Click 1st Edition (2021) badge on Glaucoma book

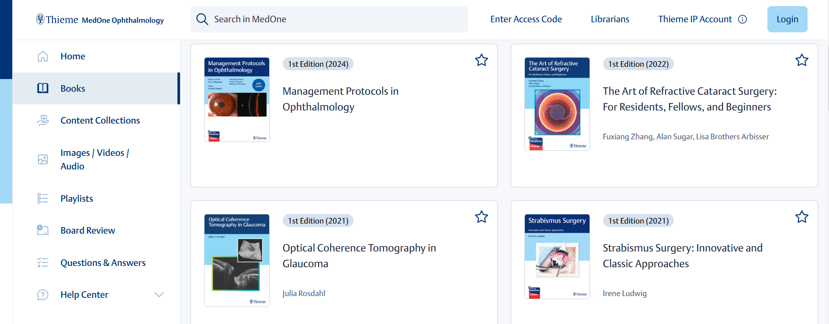pyautogui.click(x=318, y=221)
